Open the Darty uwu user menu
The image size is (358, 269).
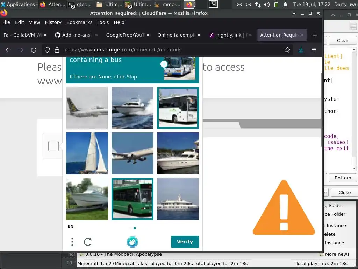tap(346, 4)
